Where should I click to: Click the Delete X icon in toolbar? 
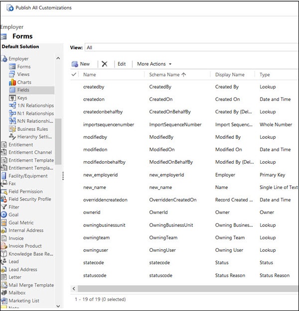point(105,64)
